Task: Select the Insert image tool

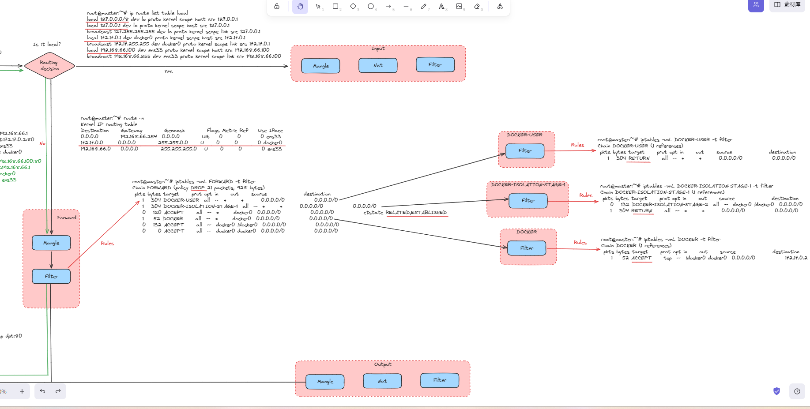Action: (459, 6)
